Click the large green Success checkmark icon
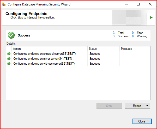The image size is (157, 129). [11, 35]
